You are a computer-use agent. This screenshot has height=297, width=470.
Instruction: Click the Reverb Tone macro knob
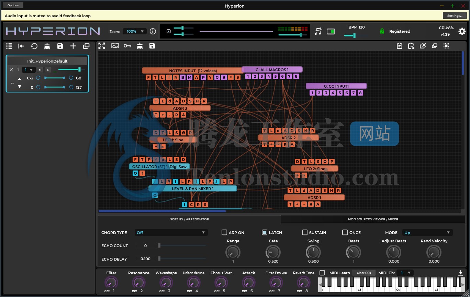point(303,283)
